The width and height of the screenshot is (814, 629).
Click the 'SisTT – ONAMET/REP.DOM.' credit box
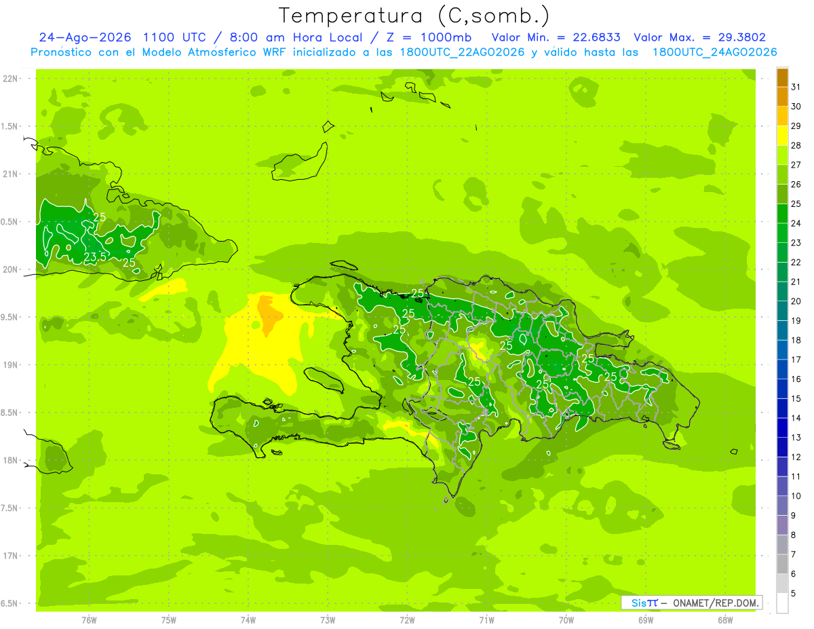click(691, 603)
